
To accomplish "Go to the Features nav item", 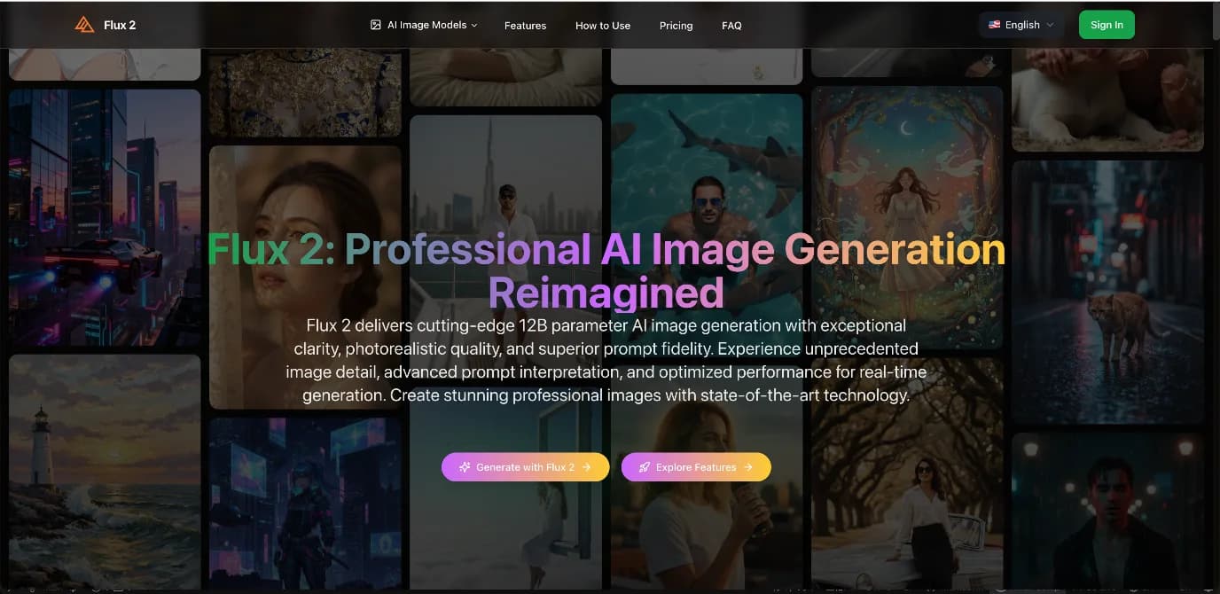I will 525,26.
